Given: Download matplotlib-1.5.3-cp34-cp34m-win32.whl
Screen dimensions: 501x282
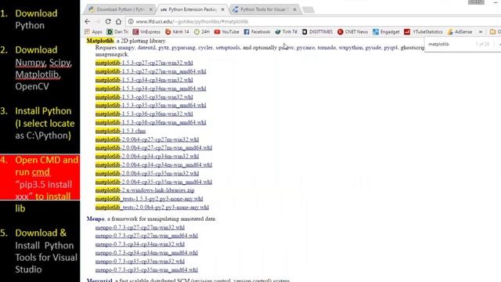Looking at the screenshot, I should (144, 80).
